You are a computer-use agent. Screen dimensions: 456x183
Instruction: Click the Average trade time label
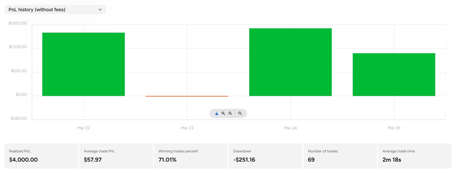point(399,151)
